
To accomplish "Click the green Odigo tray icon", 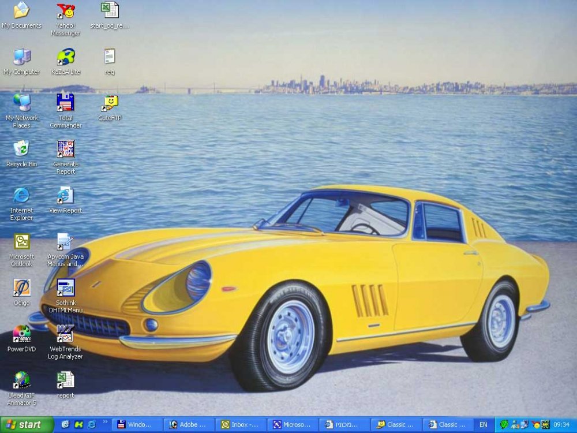I will point(504,424).
